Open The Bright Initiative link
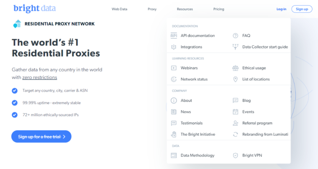The image size is (318, 169). point(198,134)
